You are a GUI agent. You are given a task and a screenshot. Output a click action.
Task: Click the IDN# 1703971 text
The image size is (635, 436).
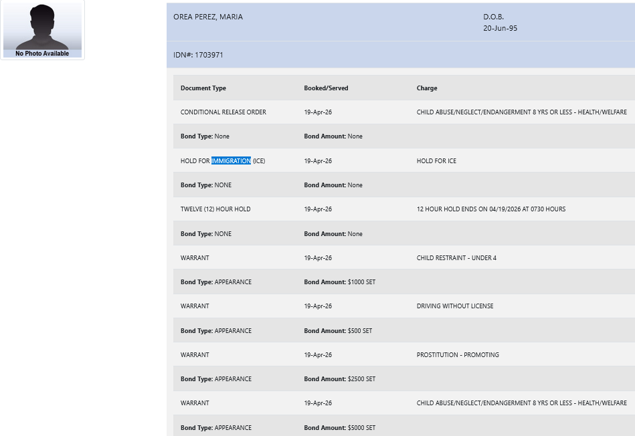[x=198, y=55]
